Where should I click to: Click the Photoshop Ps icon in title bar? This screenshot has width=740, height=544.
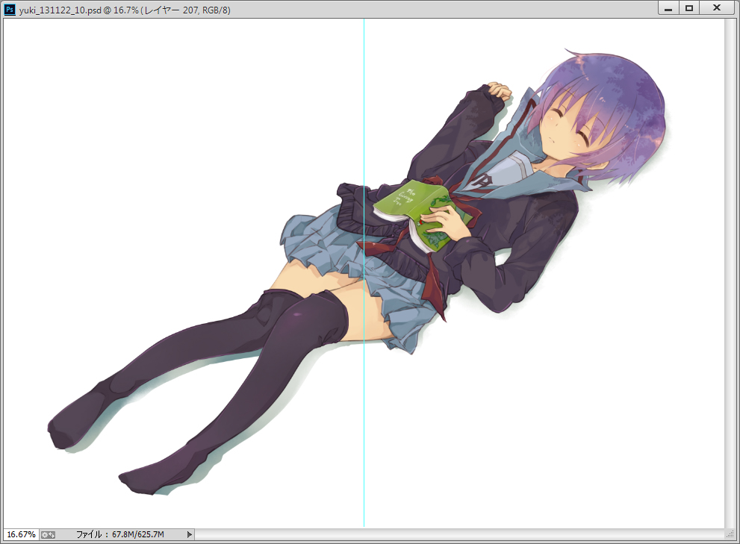(x=10, y=10)
